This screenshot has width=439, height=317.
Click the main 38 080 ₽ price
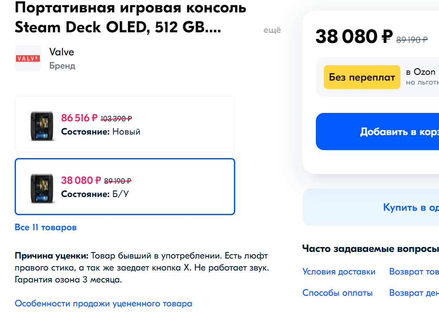point(354,37)
